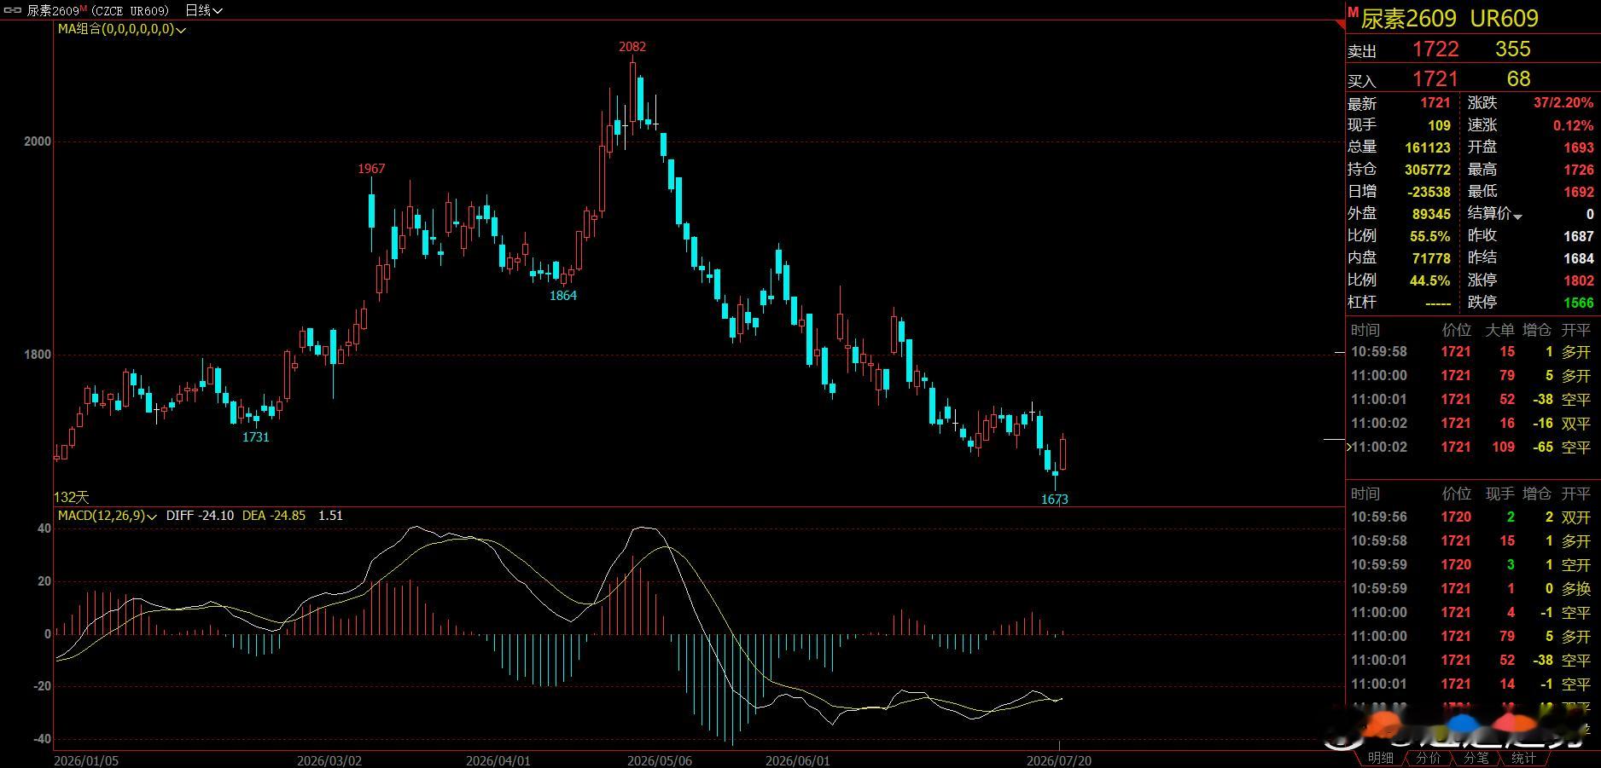Click the 日增 value -23538

(x=1428, y=192)
